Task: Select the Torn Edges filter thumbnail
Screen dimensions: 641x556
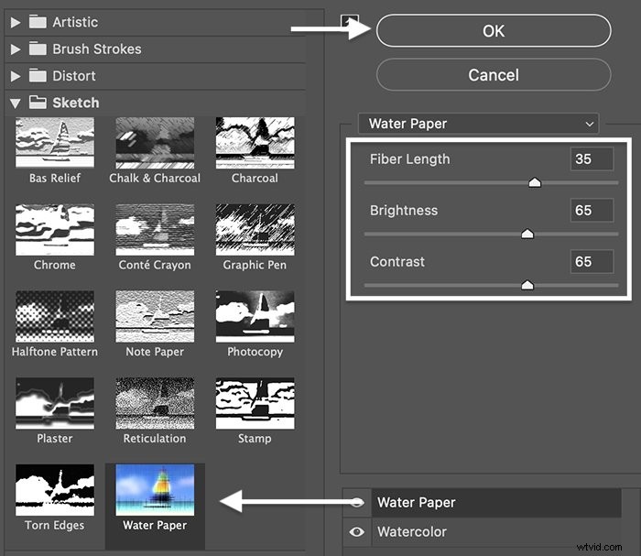Action: 55,490
